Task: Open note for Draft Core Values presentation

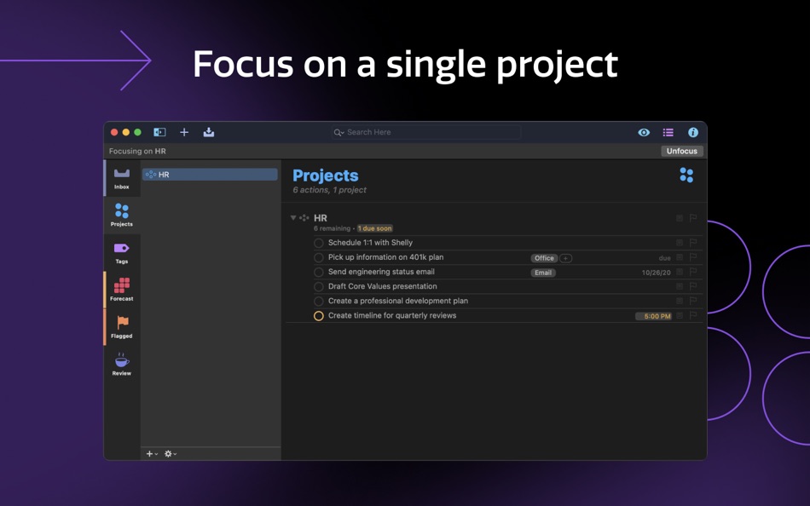Action: pyautogui.click(x=680, y=286)
